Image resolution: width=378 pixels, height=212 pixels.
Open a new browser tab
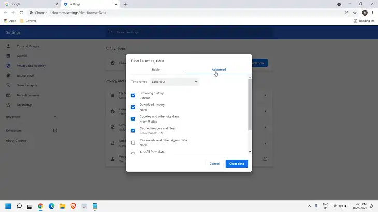point(125,4)
